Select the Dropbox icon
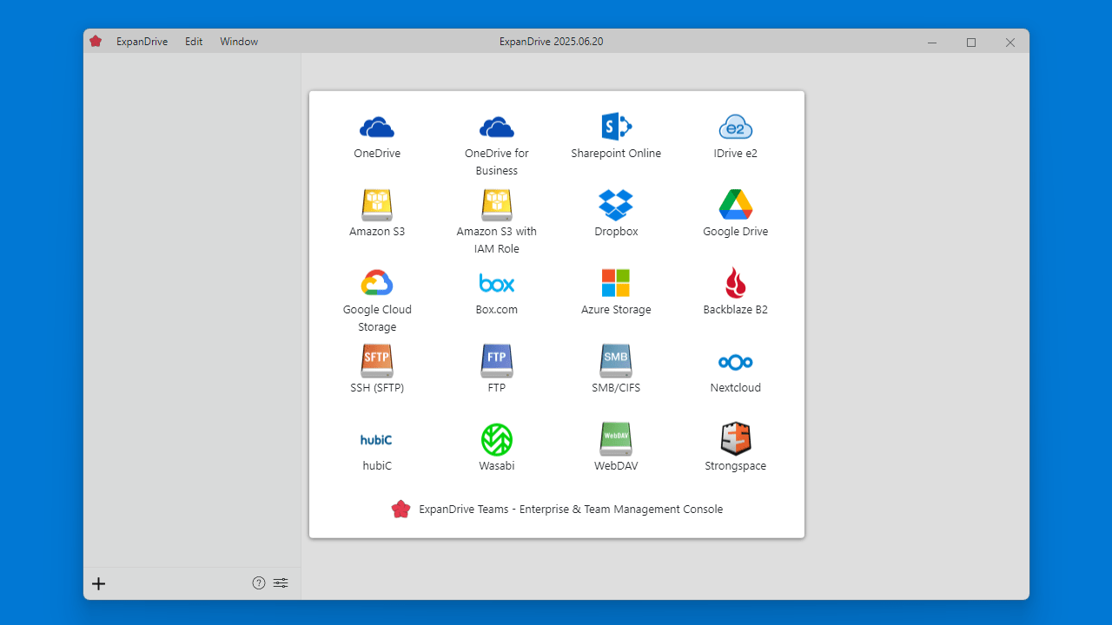The width and height of the screenshot is (1112, 625). point(616,205)
